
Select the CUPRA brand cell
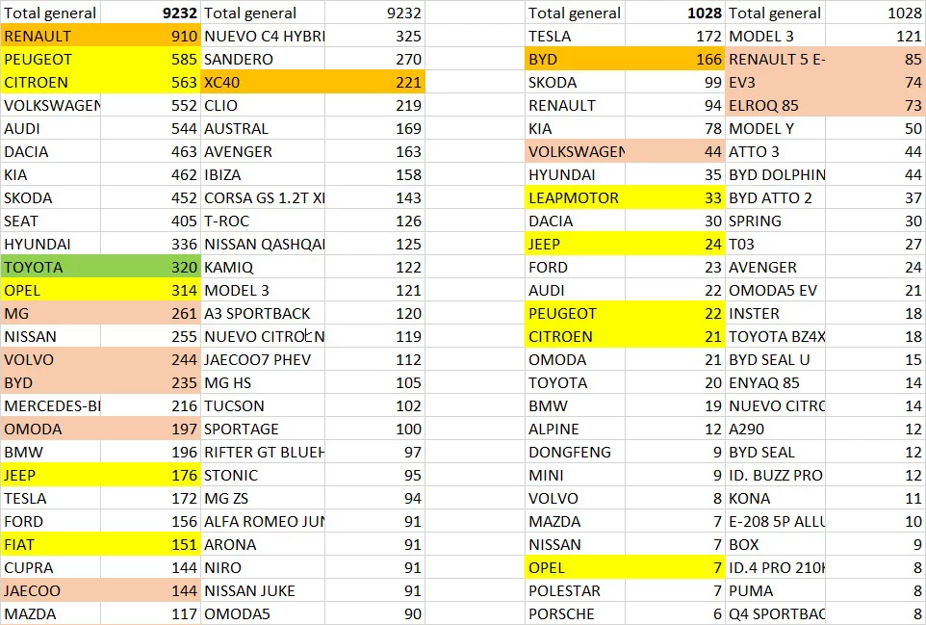51,567
